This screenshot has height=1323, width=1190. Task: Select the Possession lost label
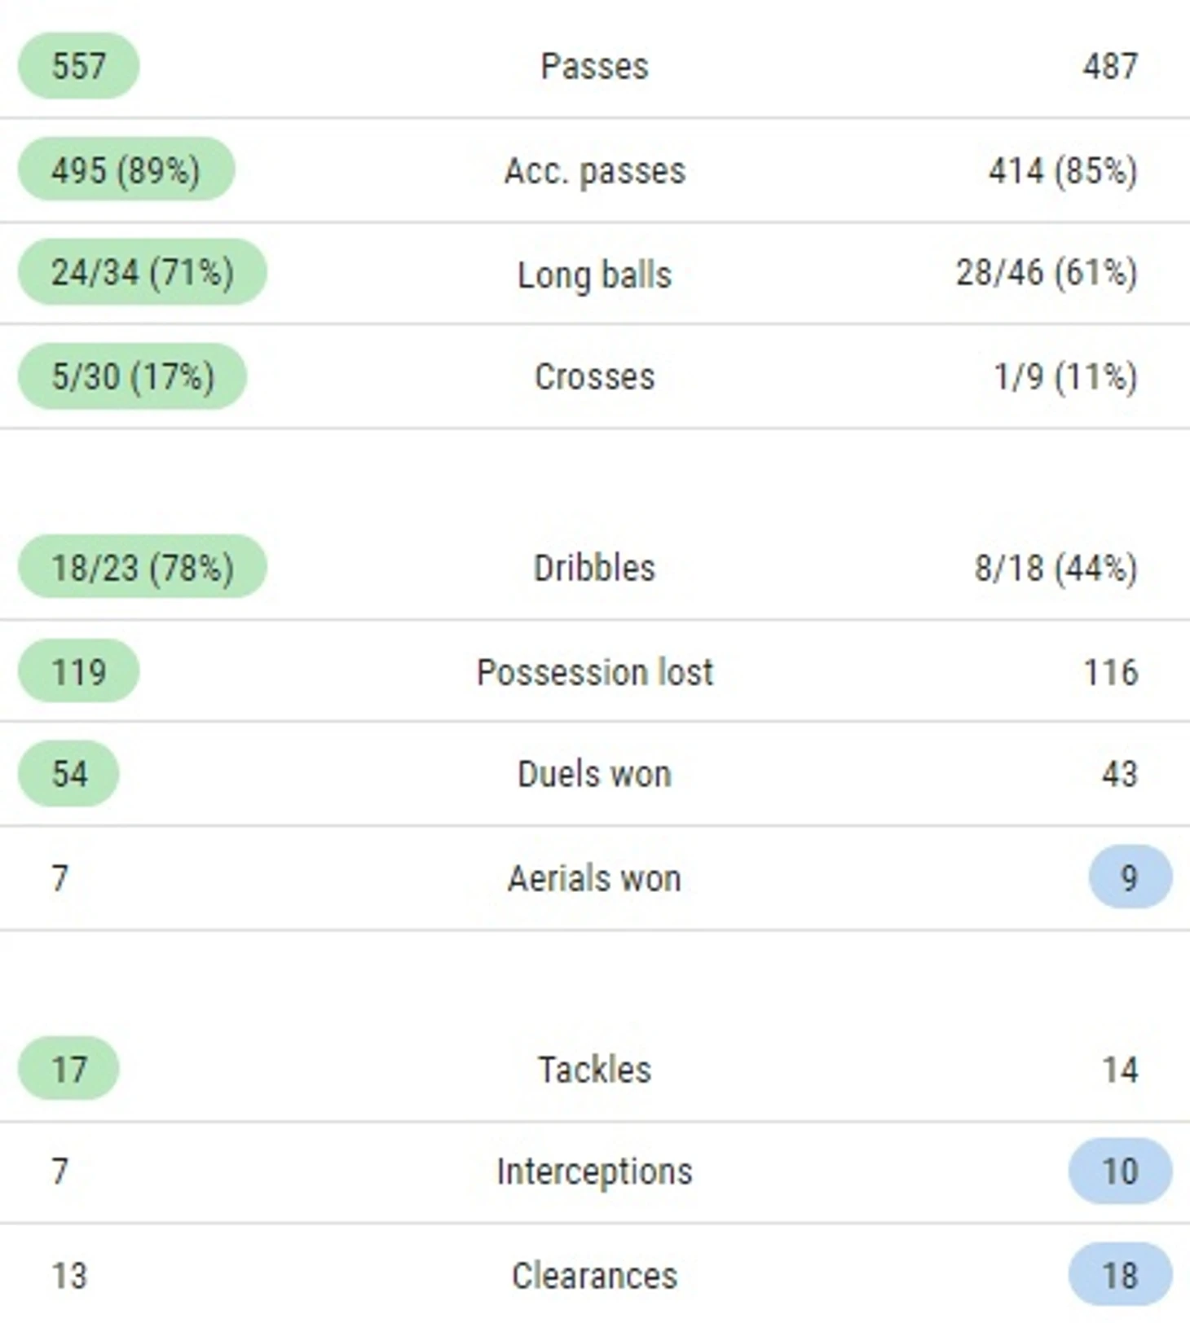pos(594,673)
